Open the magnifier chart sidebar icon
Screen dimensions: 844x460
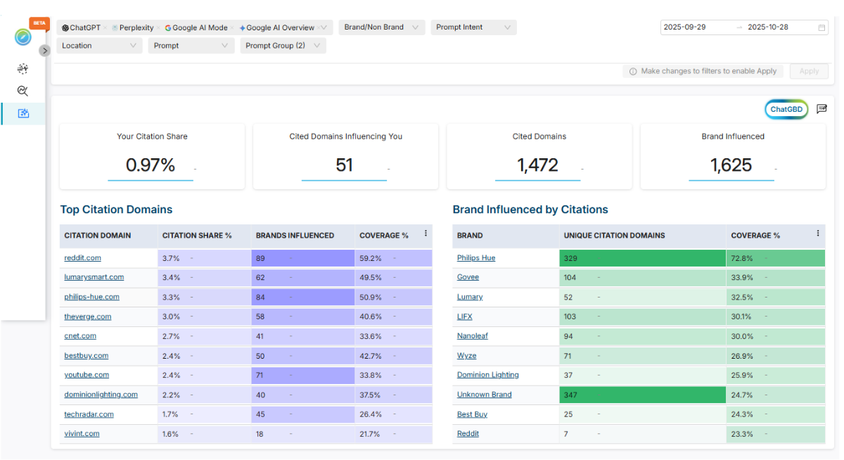(23, 91)
